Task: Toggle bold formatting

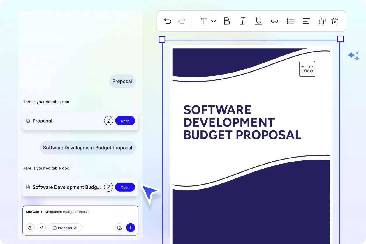Action: click(x=227, y=21)
